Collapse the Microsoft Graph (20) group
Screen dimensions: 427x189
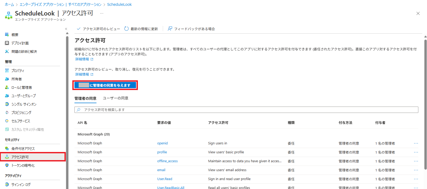pyautogui.click(x=94, y=134)
